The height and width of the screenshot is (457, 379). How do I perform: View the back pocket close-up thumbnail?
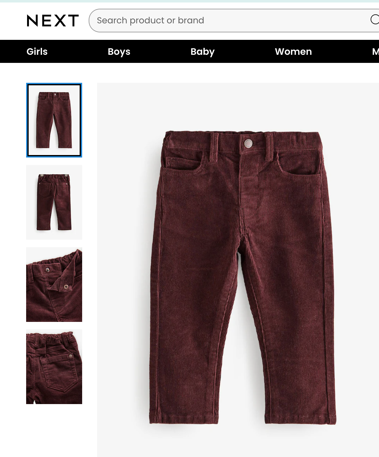click(x=54, y=367)
